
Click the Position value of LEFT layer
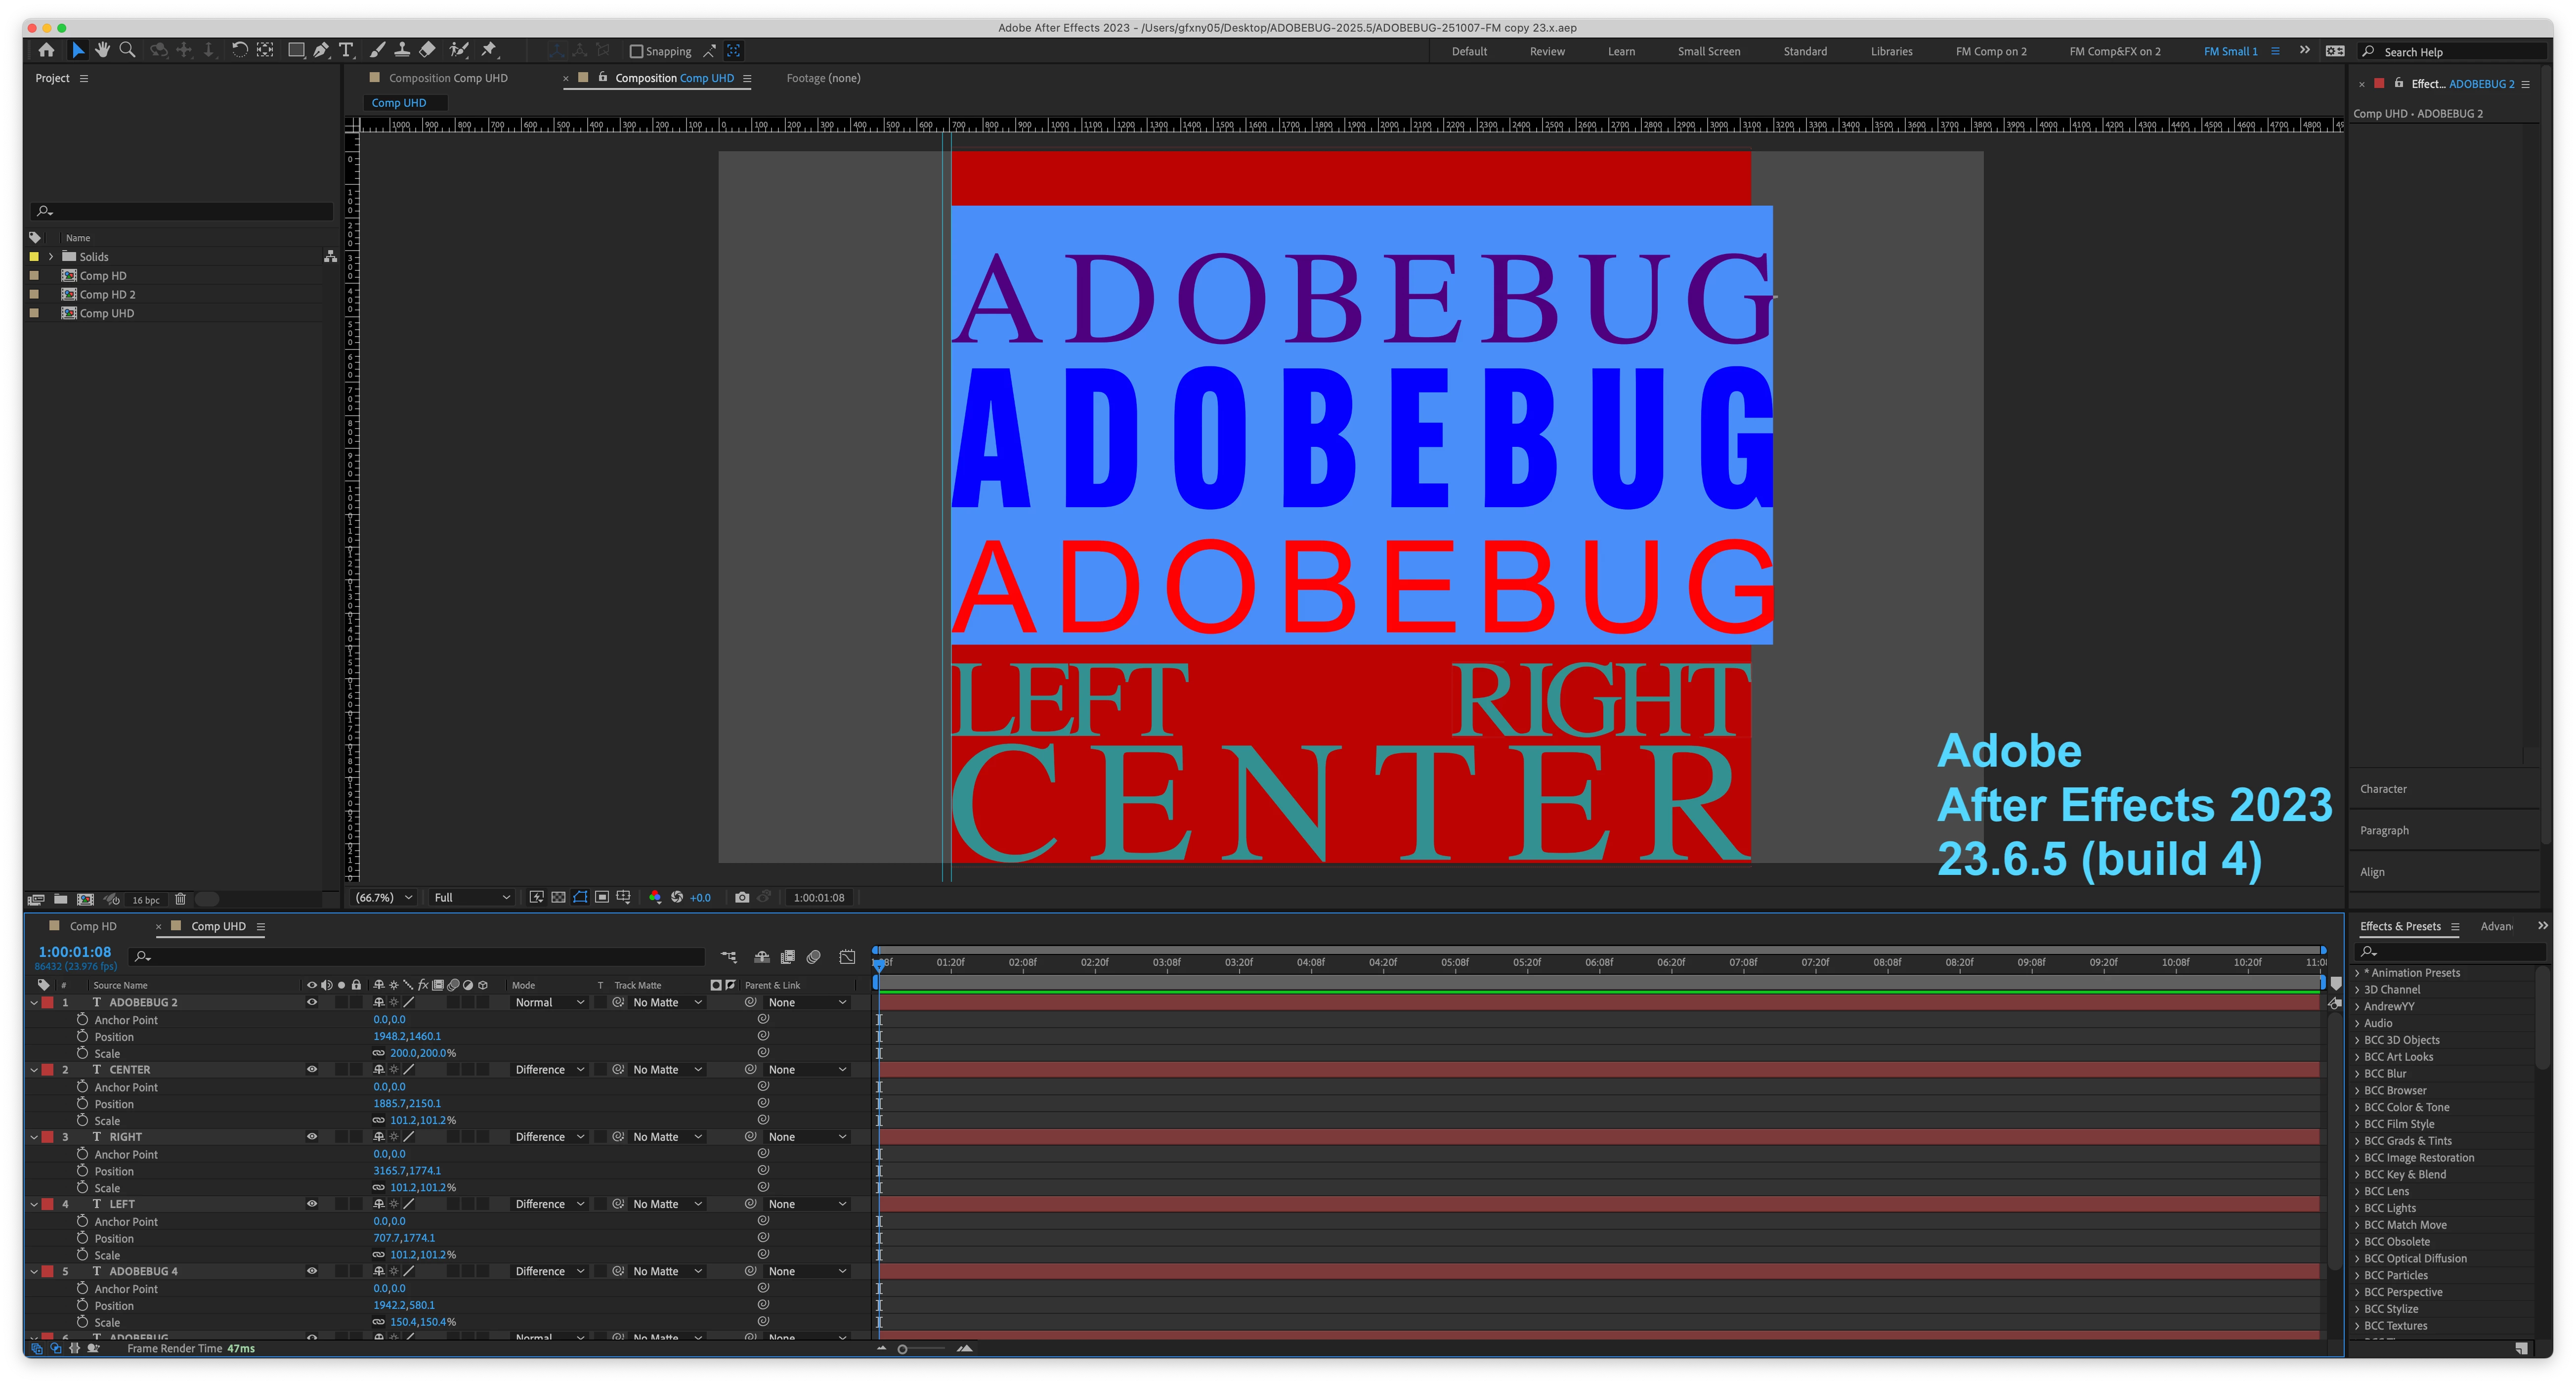pyautogui.click(x=404, y=1238)
